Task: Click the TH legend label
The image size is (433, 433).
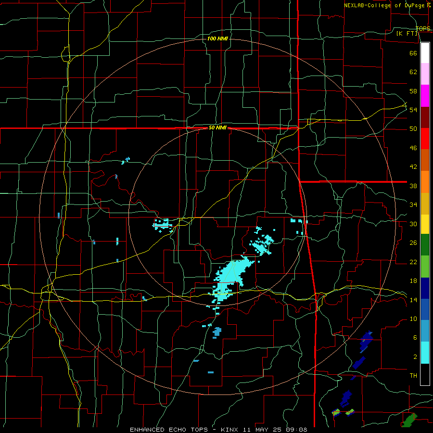Action: coord(413,376)
